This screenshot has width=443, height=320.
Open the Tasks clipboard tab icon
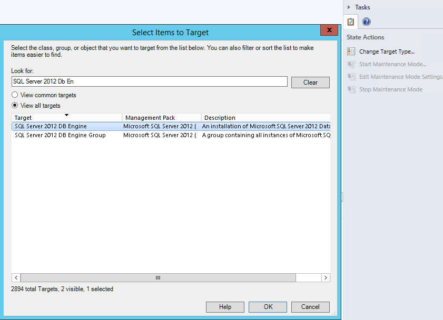coord(351,22)
